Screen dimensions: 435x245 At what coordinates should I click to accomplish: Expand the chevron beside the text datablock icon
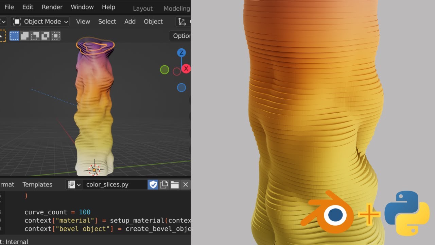point(78,184)
